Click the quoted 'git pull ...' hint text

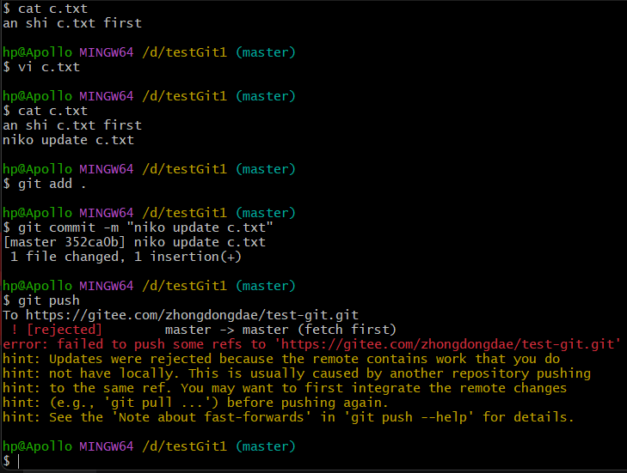[x=157, y=403]
